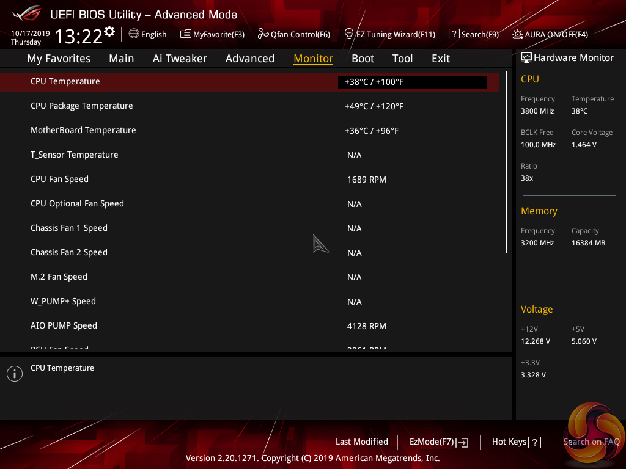Open the Tool tab

pos(402,59)
